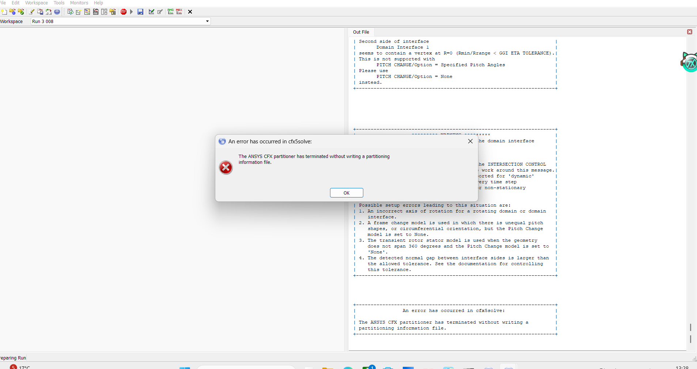The image size is (697, 369).
Task: Toggle MAX residual display icon
Action: click(x=179, y=12)
